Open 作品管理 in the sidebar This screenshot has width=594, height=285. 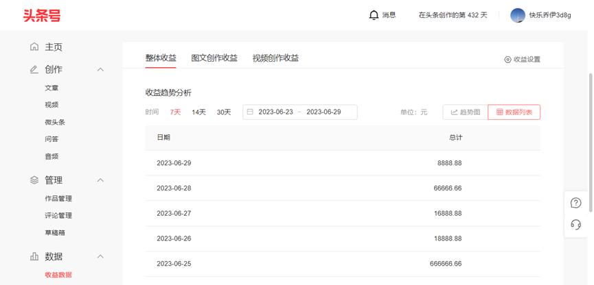click(58, 199)
